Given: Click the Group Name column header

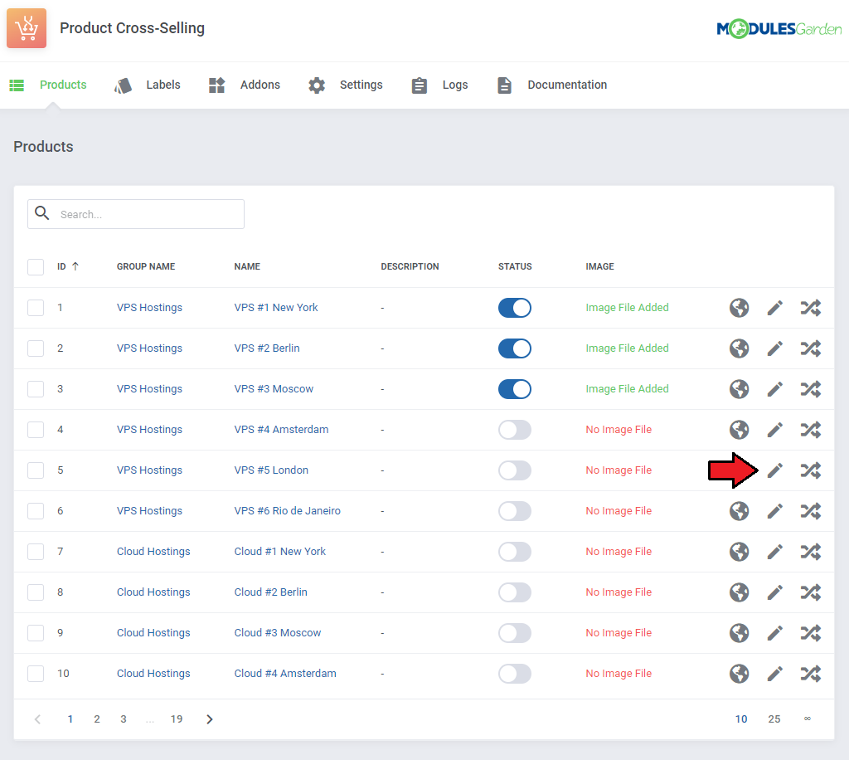Looking at the screenshot, I should click(146, 266).
